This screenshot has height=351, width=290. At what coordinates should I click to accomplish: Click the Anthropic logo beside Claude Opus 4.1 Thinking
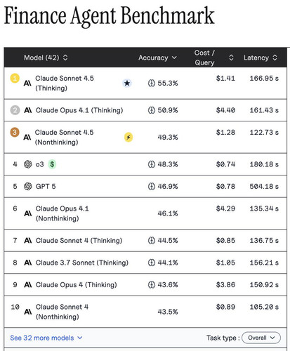[x=28, y=110]
